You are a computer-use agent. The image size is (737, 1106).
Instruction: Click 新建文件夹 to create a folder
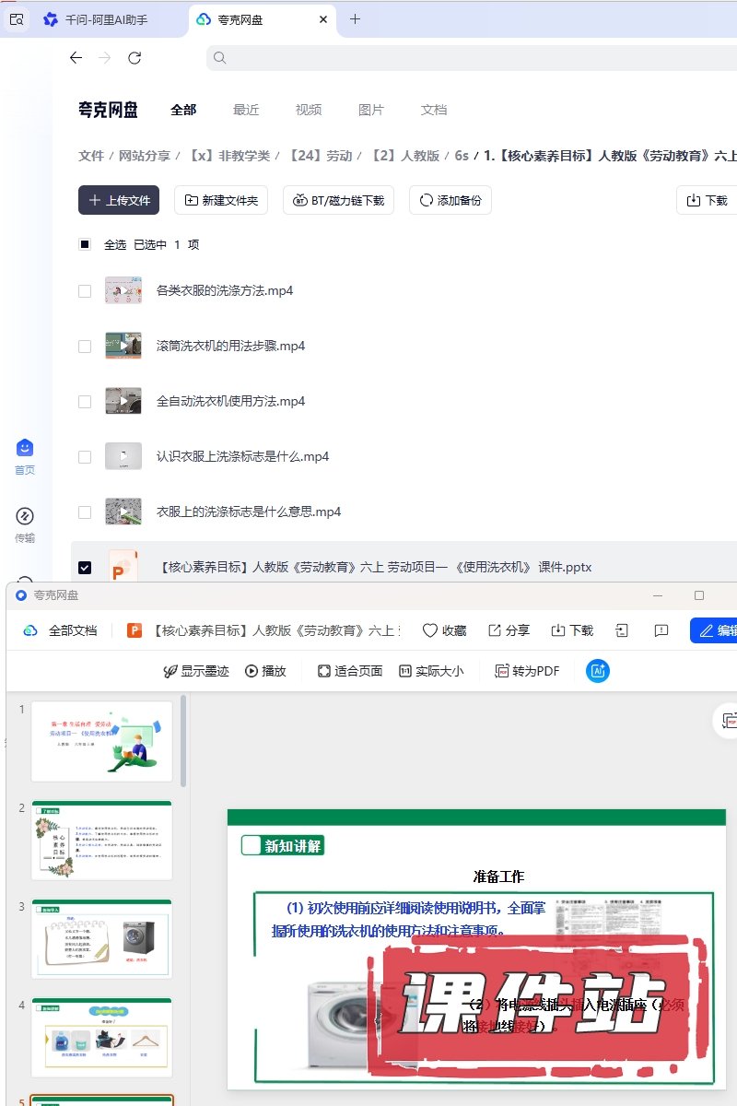click(221, 200)
